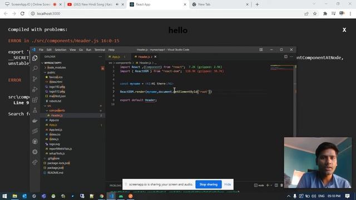Screen dimensions: 356x200
Task: Open the Help menu in VS Code
Action: [111, 49]
